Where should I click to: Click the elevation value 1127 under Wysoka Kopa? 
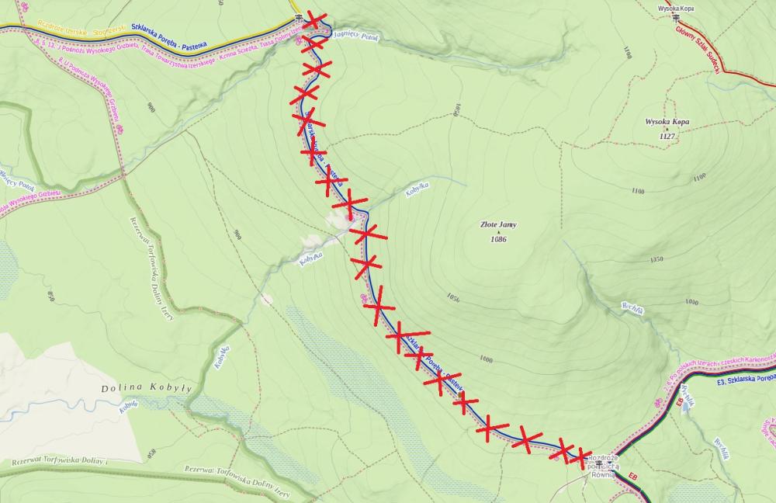[667, 136]
